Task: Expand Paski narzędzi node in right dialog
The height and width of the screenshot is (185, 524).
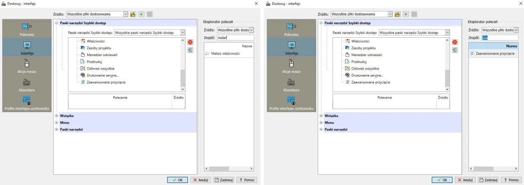Action: pyautogui.click(x=321, y=129)
